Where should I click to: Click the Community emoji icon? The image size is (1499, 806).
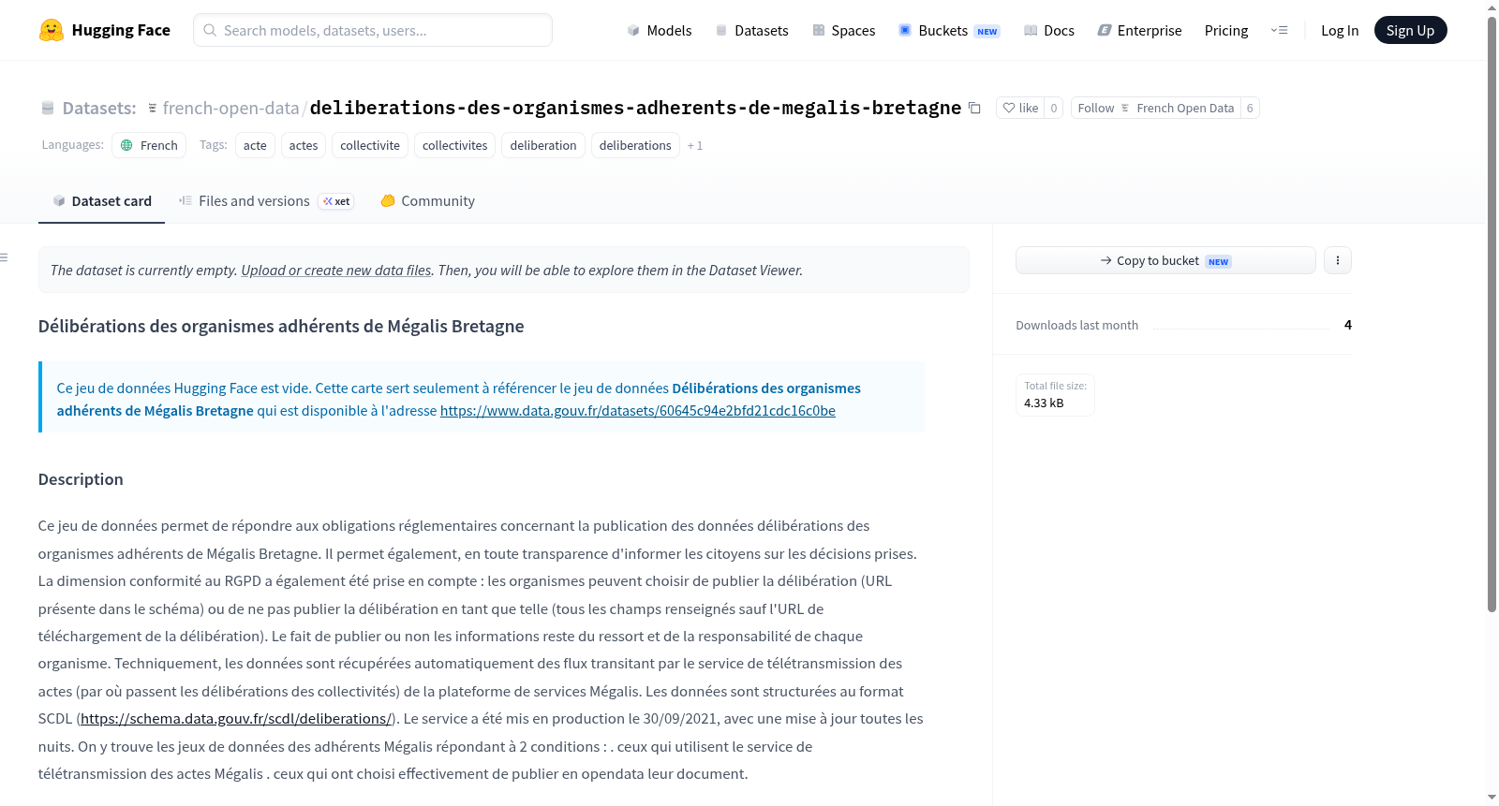point(388,200)
